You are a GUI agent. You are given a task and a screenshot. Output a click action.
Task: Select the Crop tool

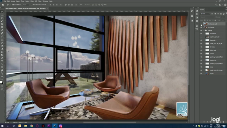pos(2,24)
